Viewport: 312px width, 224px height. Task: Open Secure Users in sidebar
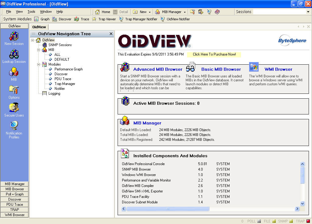14,108
